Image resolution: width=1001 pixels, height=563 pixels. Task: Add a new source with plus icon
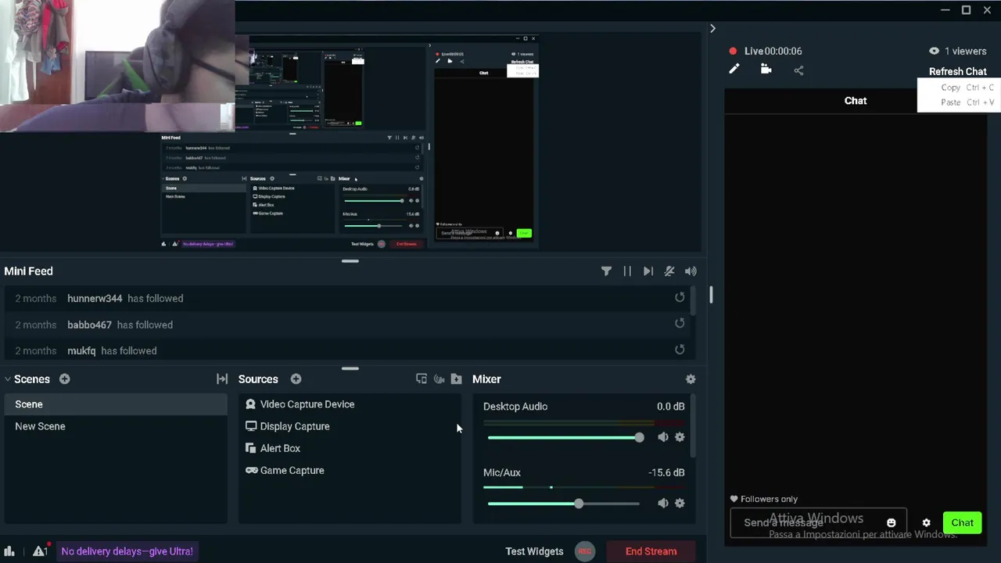click(x=296, y=378)
